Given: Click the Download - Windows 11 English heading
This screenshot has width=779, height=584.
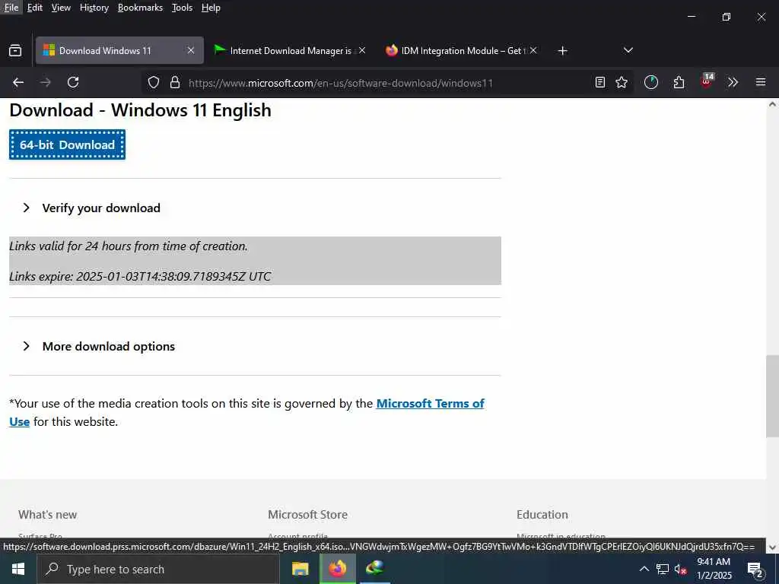Looking at the screenshot, I should click(x=140, y=109).
